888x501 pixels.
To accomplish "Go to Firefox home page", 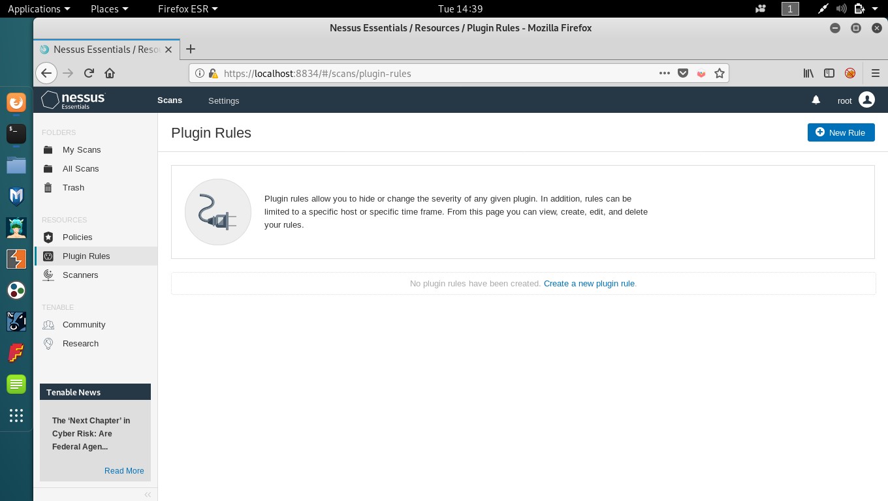I will coord(110,73).
